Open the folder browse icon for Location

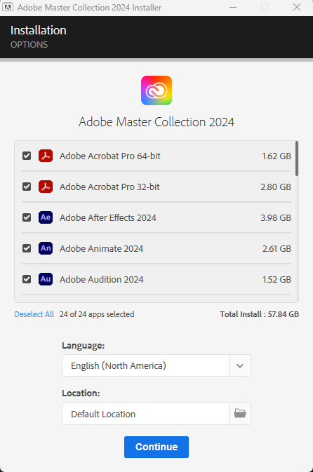point(240,414)
